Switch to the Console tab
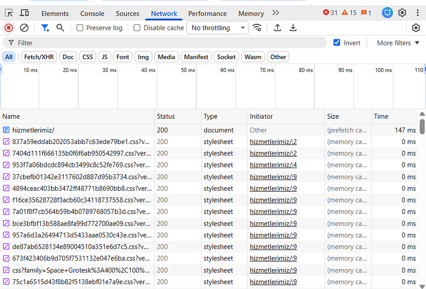This screenshot has width=426, height=289. tap(92, 14)
